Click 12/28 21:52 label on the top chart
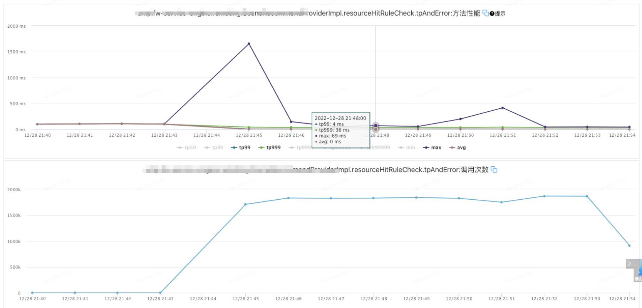This screenshot has width=642, height=308. coord(545,135)
